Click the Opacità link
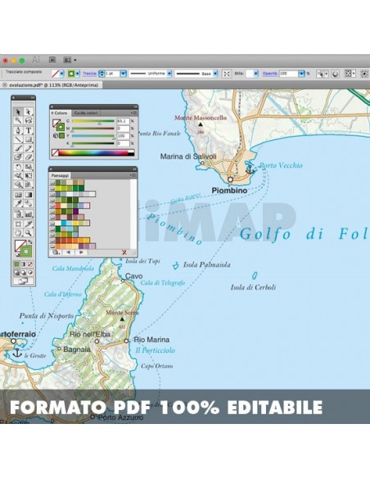This screenshot has width=370, height=478. [x=270, y=74]
